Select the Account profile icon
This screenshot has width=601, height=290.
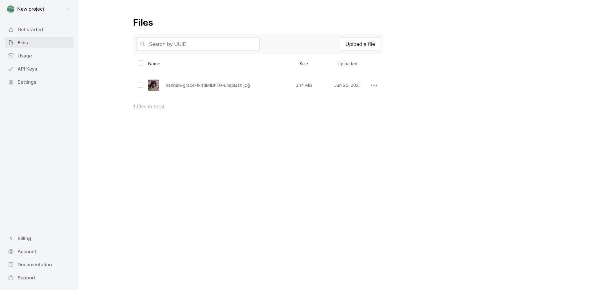pyautogui.click(x=11, y=251)
